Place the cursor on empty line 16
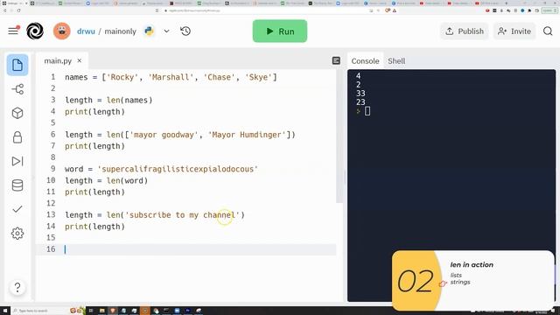The width and height of the screenshot is (560, 315). point(185,249)
